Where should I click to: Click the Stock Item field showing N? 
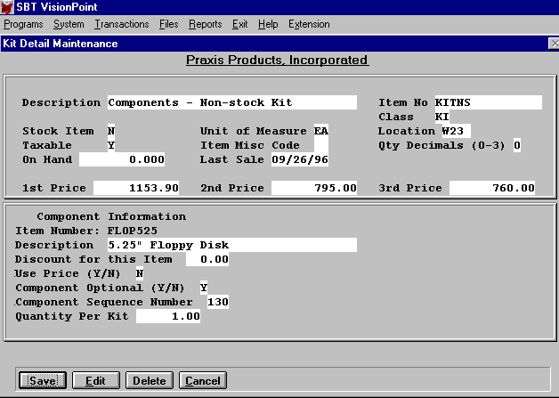111,131
